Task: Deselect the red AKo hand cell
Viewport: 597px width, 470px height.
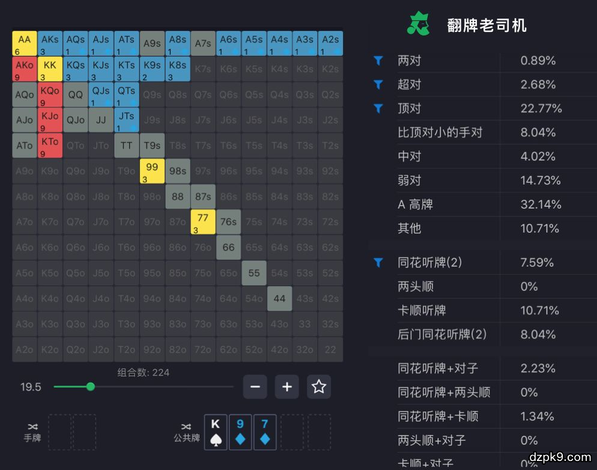Action: click(25, 69)
